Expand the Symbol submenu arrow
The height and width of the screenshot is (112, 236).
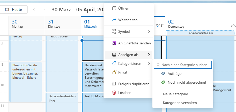pos(149,31)
